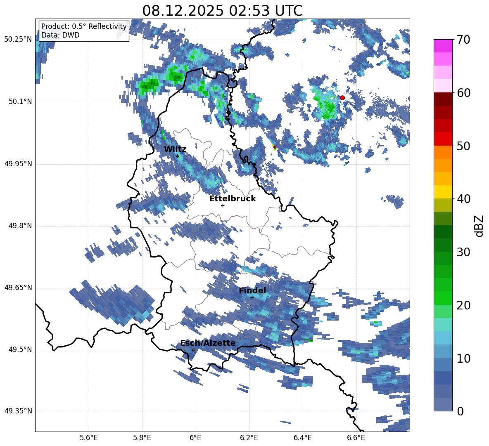489x446 pixels.
Task: Click the colorbar tick label 40
Action: (463, 199)
